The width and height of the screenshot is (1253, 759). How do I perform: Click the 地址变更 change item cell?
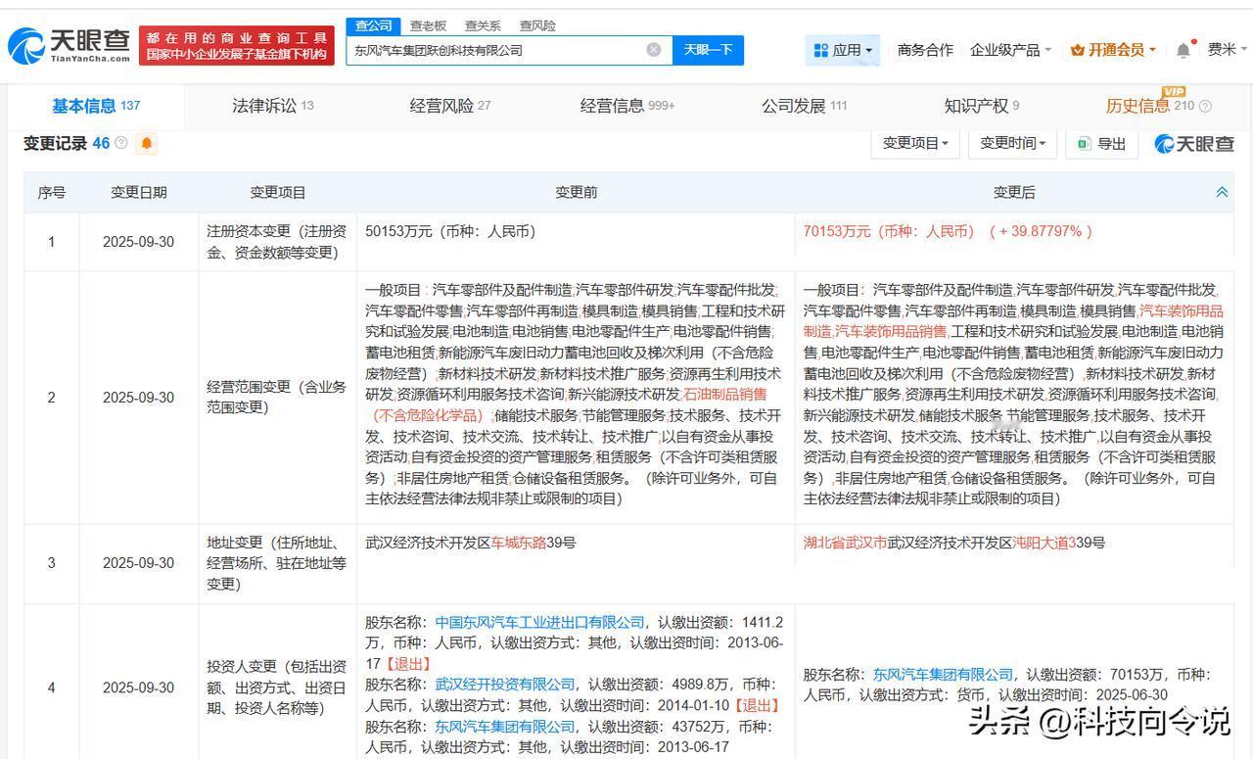pyautogui.click(x=278, y=563)
